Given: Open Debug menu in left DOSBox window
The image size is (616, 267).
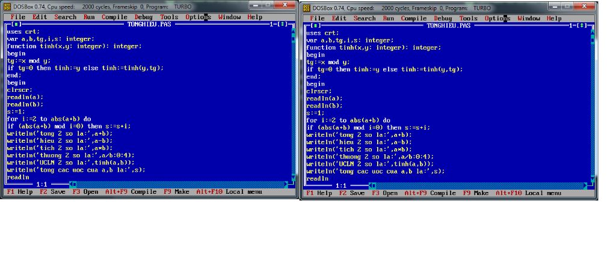Looking at the screenshot, I should click(x=143, y=17).
